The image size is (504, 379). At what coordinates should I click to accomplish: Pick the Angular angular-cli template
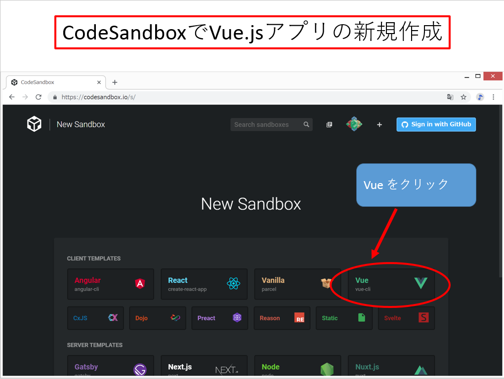pos(110,284)
